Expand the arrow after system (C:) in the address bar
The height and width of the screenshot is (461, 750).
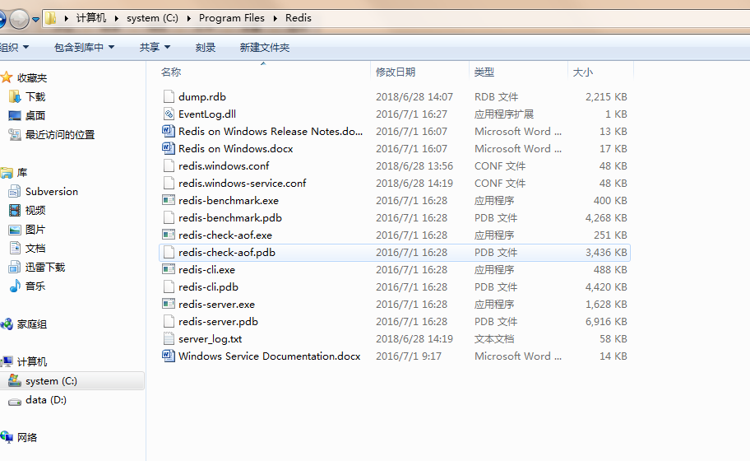(x=188, y=18)
